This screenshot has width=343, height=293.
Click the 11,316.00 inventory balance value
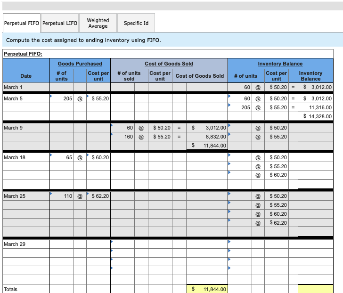click(x=316, y=107)
